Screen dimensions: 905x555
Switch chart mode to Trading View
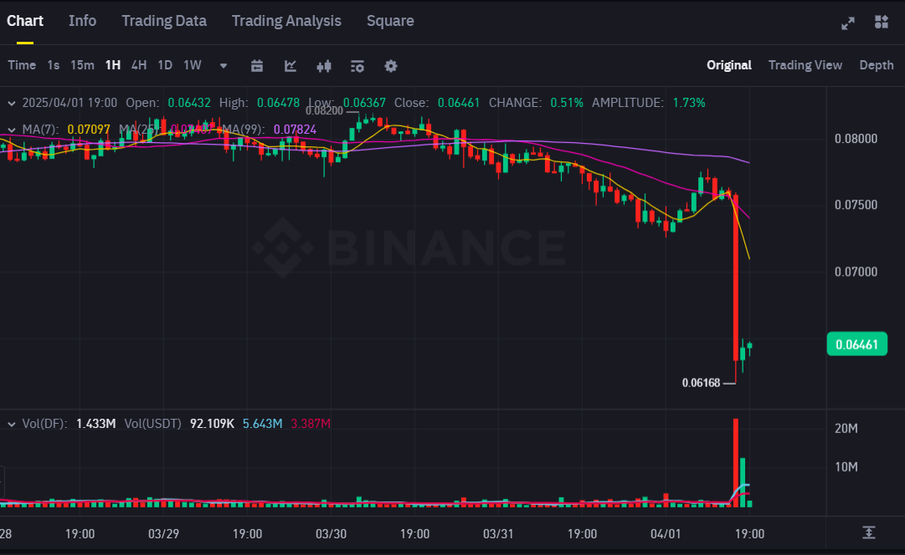[x=805, y=65]
